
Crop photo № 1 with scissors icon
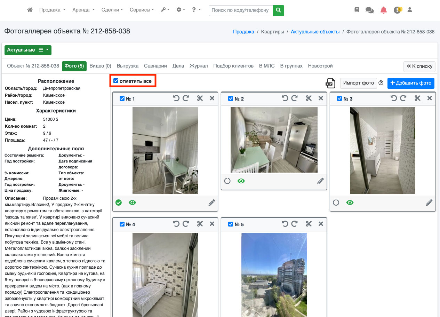200,98
